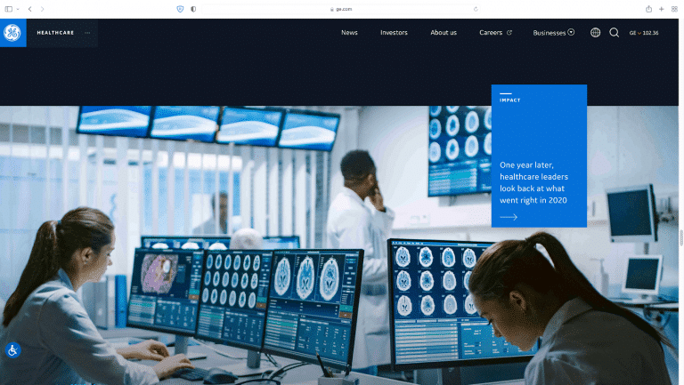
Task: Toggle the Safari sidebar button
Action: [x=9, y=9]
